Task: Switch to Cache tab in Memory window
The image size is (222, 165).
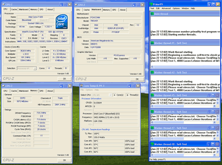Action: click(14, 91)
